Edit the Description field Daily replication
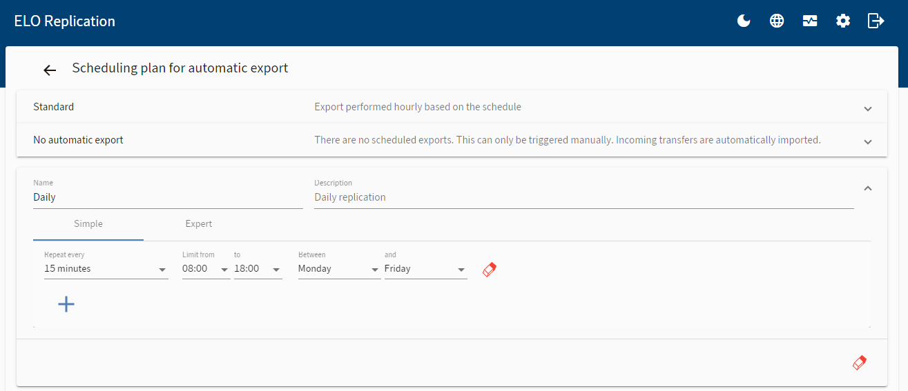This screenshot has height=391, width=908. pyautogui.click(x=584, y=197)
